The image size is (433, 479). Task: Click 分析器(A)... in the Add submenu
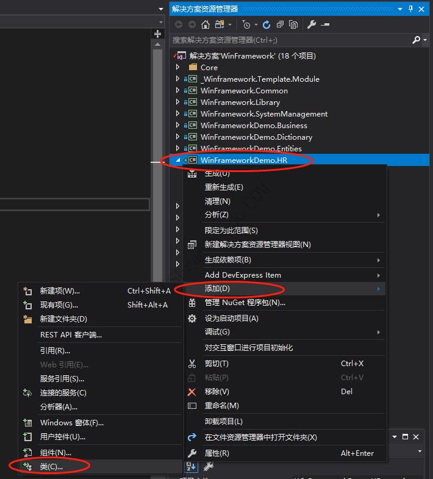coord(101,407)
